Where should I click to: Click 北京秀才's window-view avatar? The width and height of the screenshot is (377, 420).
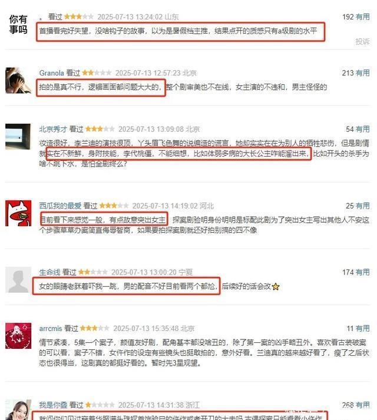click(x=18, y=137)
